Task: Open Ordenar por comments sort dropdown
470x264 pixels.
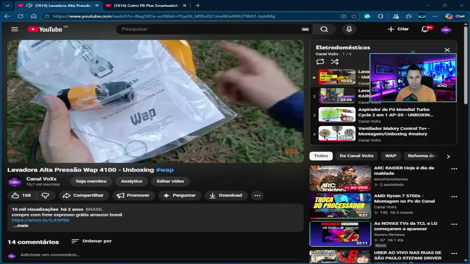Action: click(x=91, y=241)
